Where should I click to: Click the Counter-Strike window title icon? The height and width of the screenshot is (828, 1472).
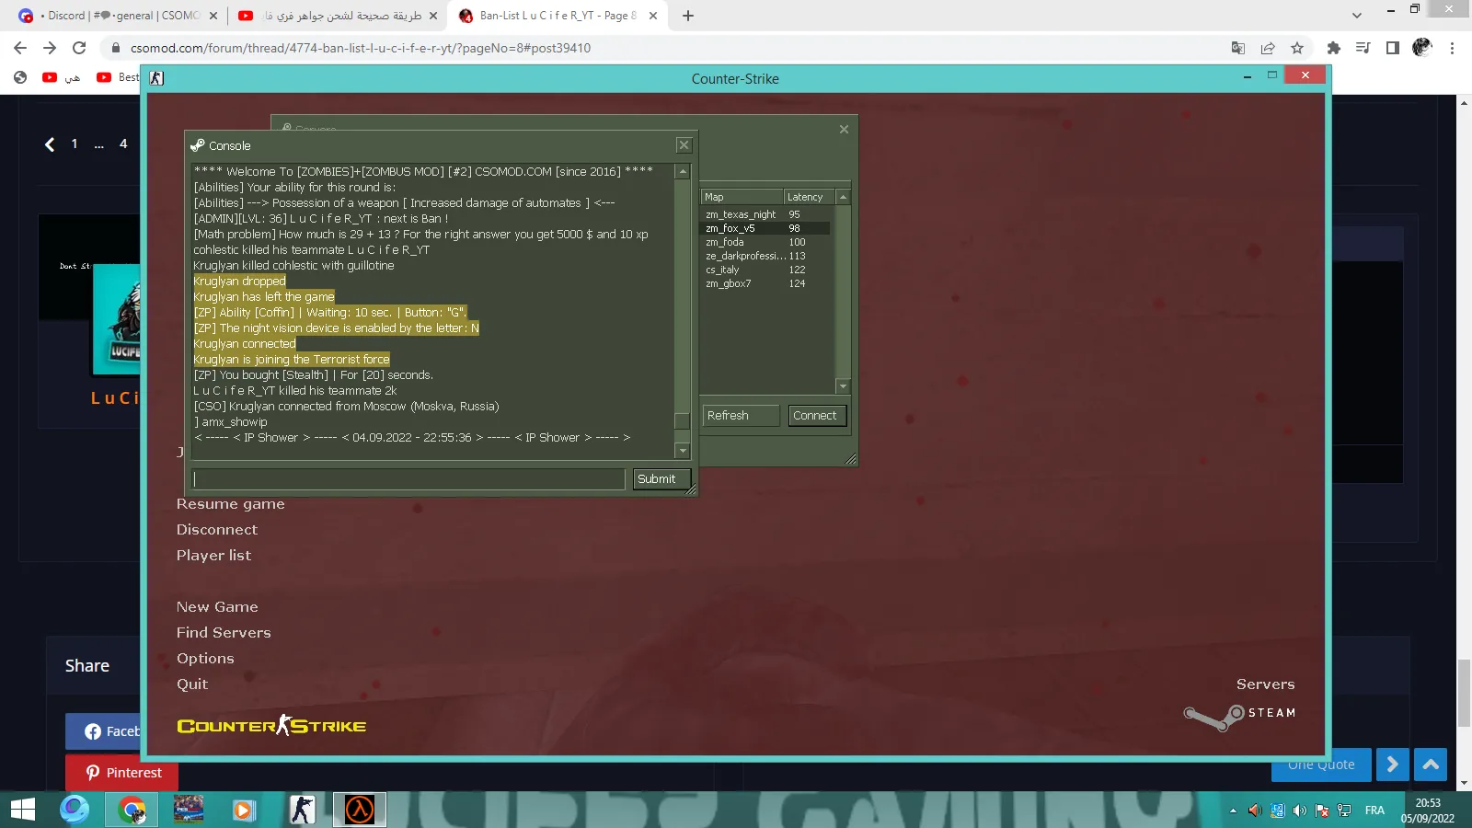pyautogui.click(x=156, y=78)
